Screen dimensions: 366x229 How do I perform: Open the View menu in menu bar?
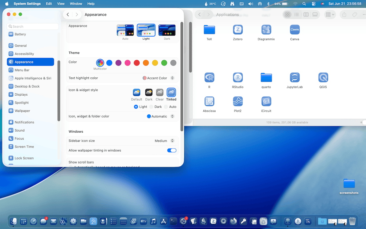pyautogui.click(x=61, y=4)
